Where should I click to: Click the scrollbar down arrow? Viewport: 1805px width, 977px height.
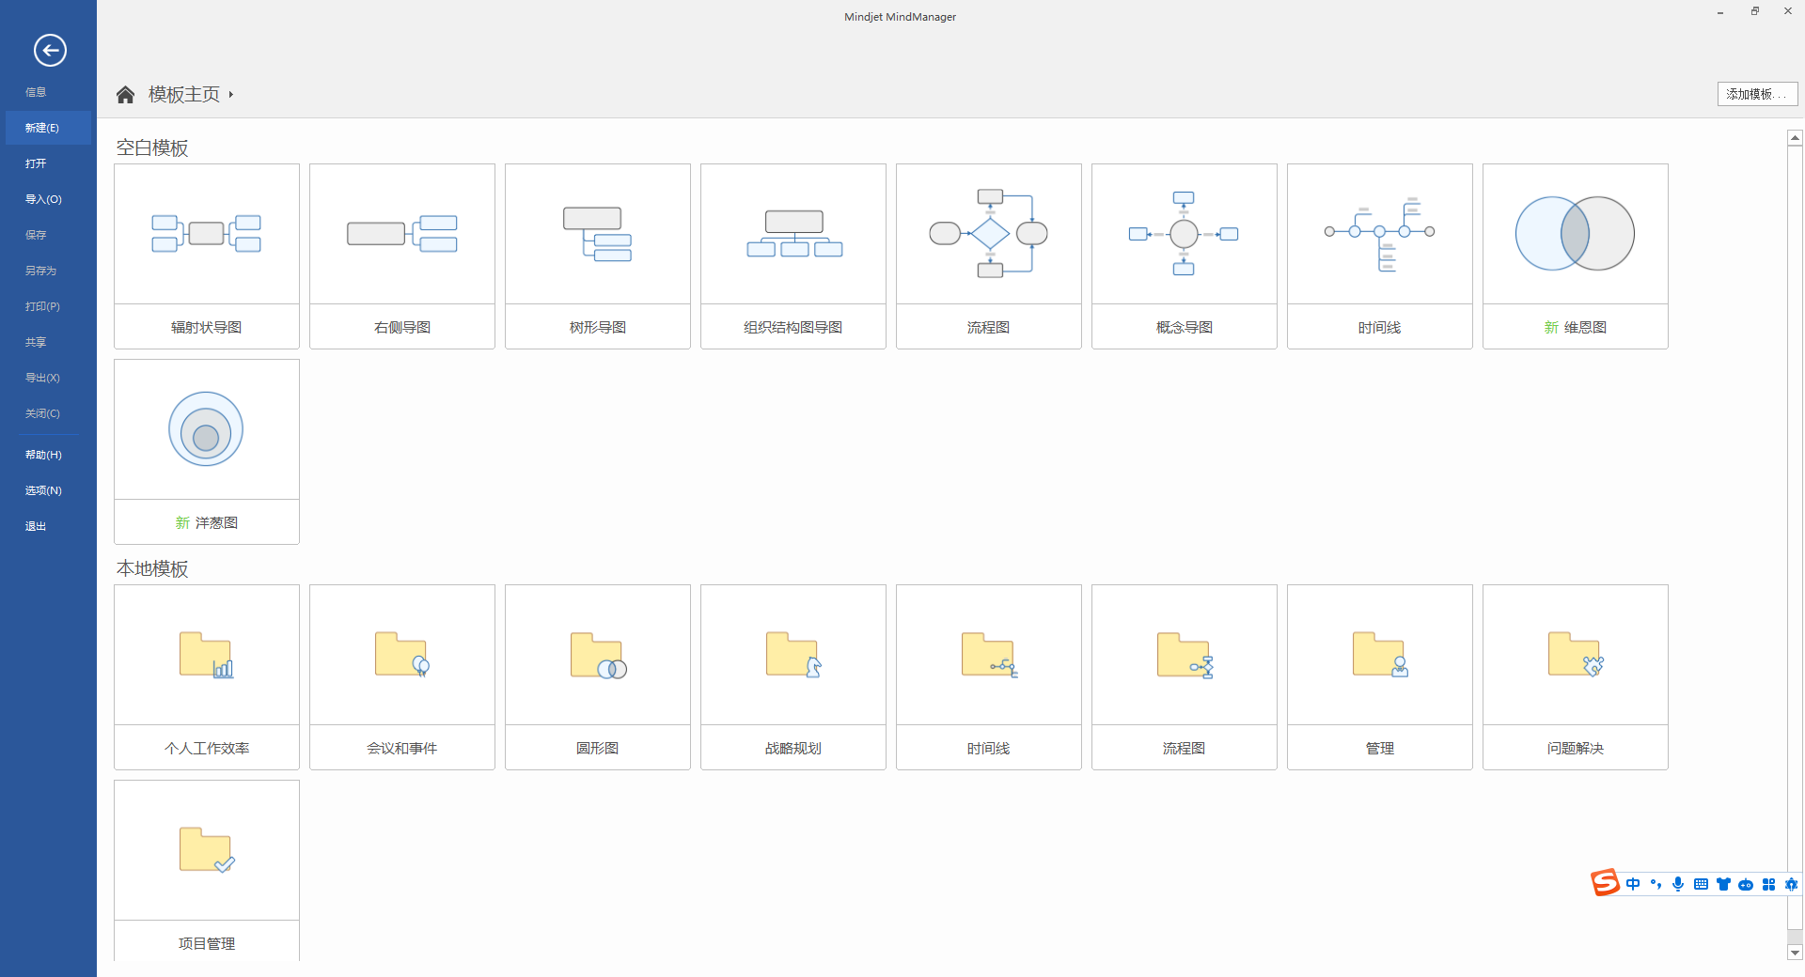[1795, 954]
